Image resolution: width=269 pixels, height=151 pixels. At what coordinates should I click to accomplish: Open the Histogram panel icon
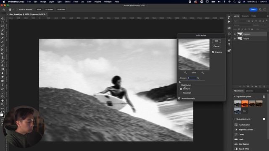(229, 28)
